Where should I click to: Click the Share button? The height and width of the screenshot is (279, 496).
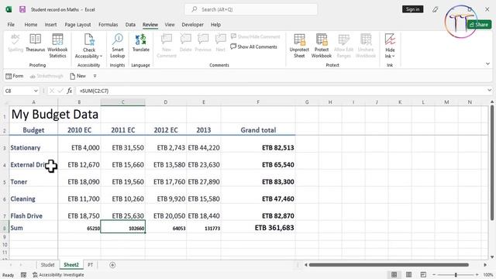coord(479,24)
